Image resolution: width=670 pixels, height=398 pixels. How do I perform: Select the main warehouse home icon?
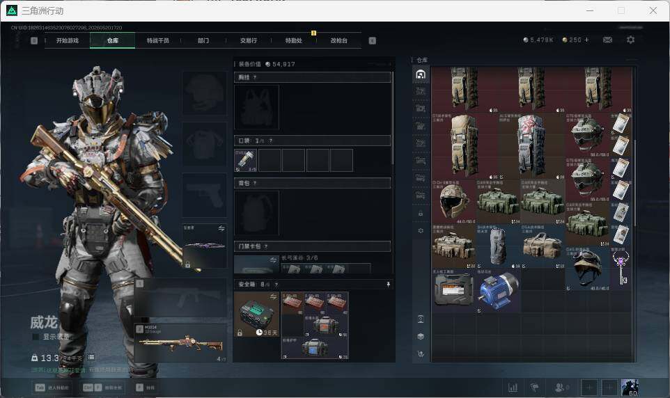(421, 74)
